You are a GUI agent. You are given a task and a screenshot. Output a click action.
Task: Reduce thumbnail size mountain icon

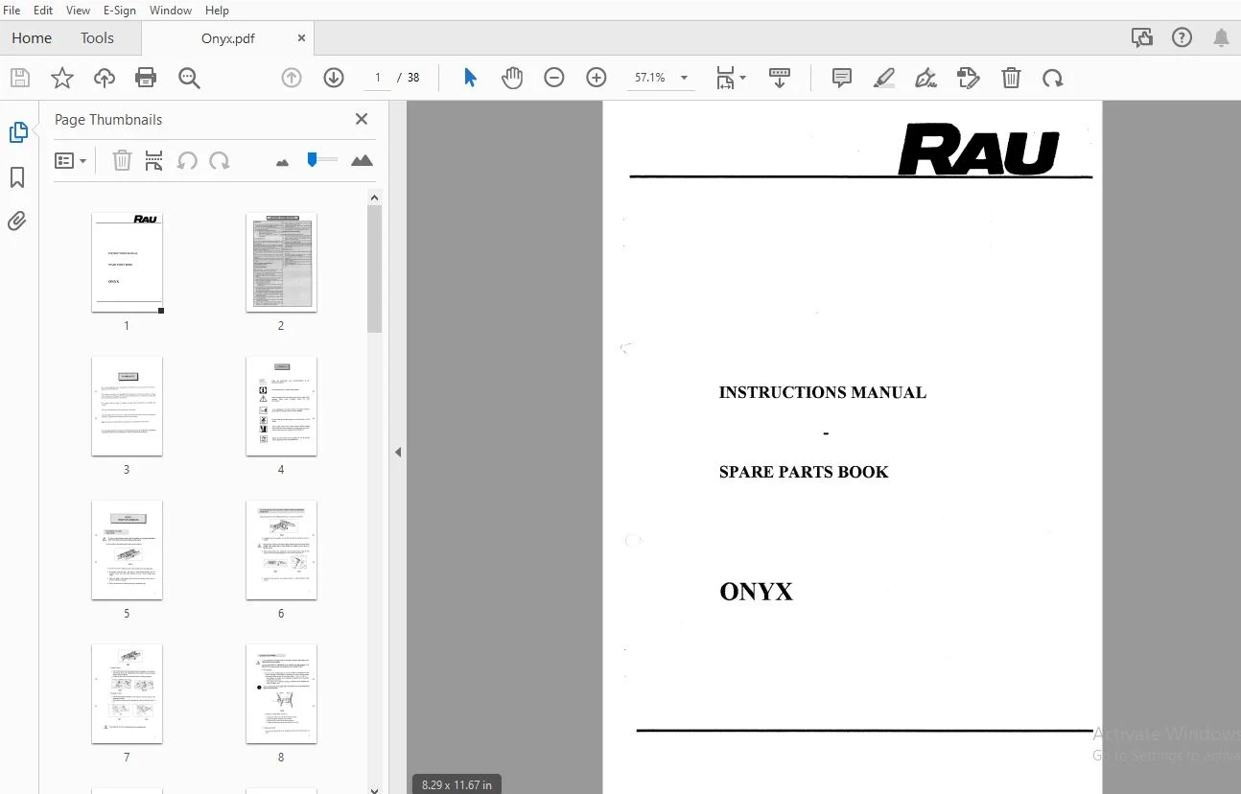click(282, 162)
